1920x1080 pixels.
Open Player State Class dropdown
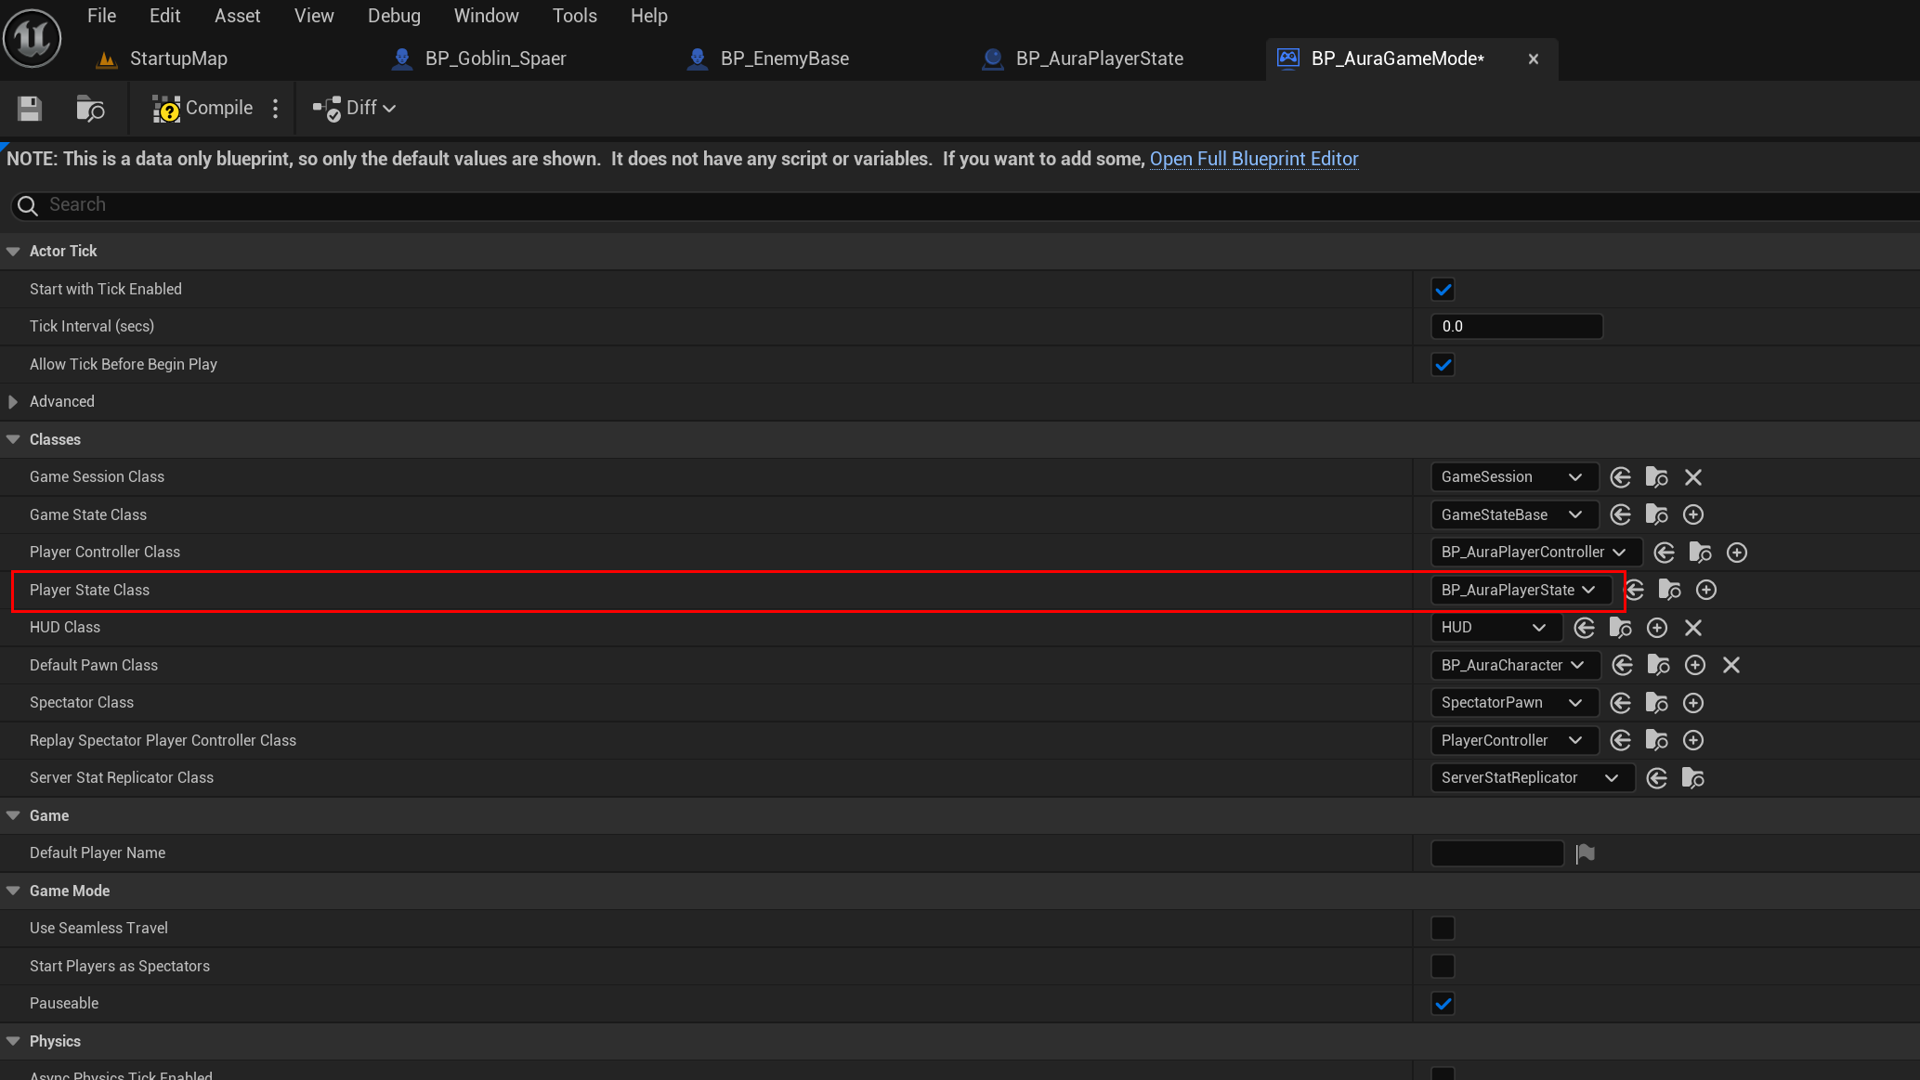point(1517,590)
